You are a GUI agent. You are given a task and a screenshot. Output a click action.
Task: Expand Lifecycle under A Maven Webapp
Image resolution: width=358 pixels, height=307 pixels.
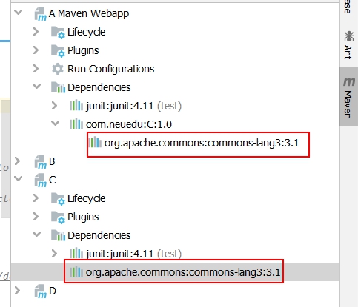(x=36, y=32)
